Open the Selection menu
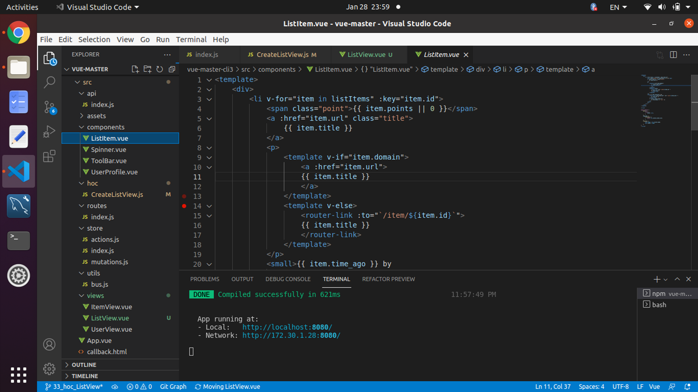 [94, 39]
